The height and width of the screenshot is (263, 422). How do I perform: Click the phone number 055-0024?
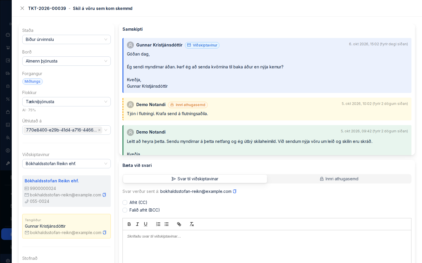pos(40,201)
